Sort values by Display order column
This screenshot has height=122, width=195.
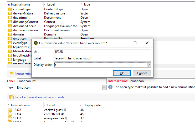click(x=93, y=105)
